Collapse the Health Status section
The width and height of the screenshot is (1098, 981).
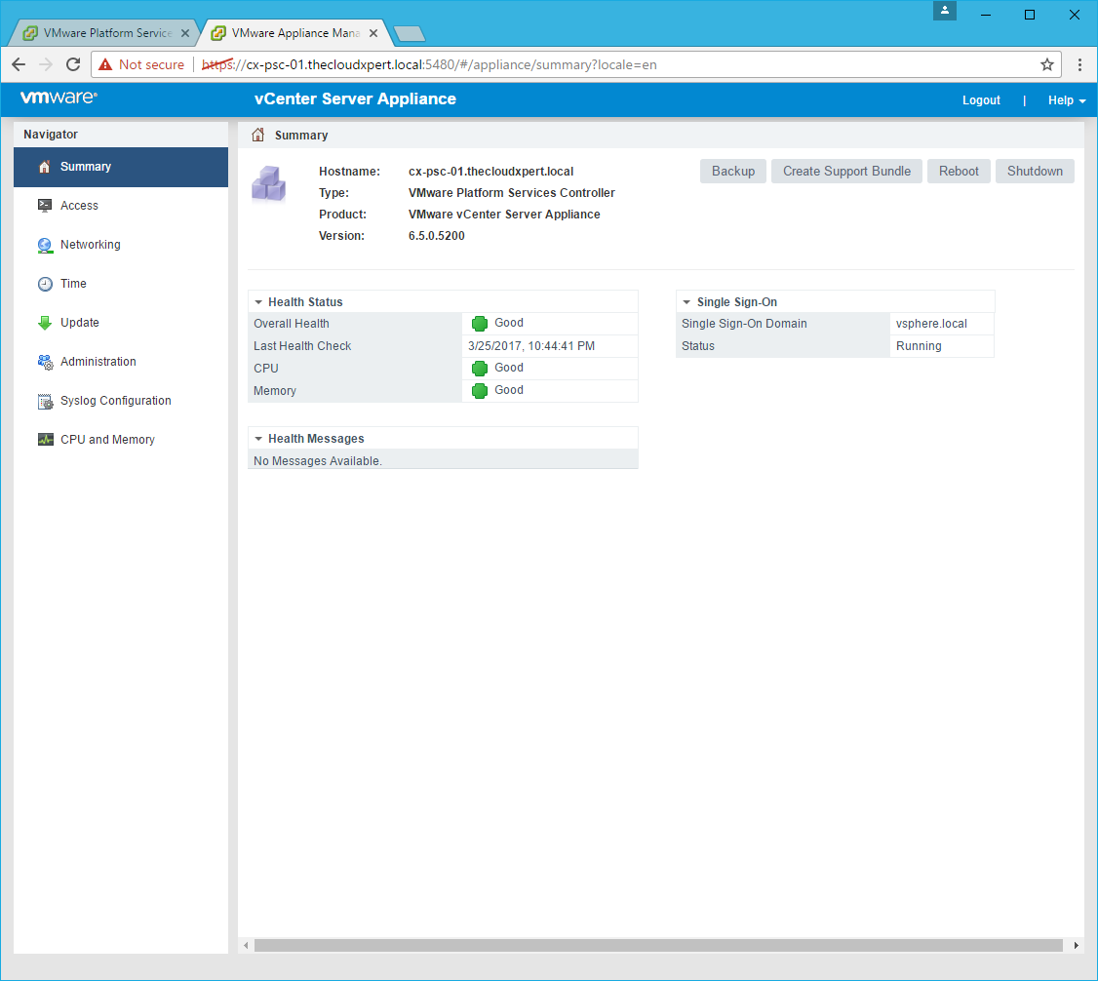[x=258, y=302]
